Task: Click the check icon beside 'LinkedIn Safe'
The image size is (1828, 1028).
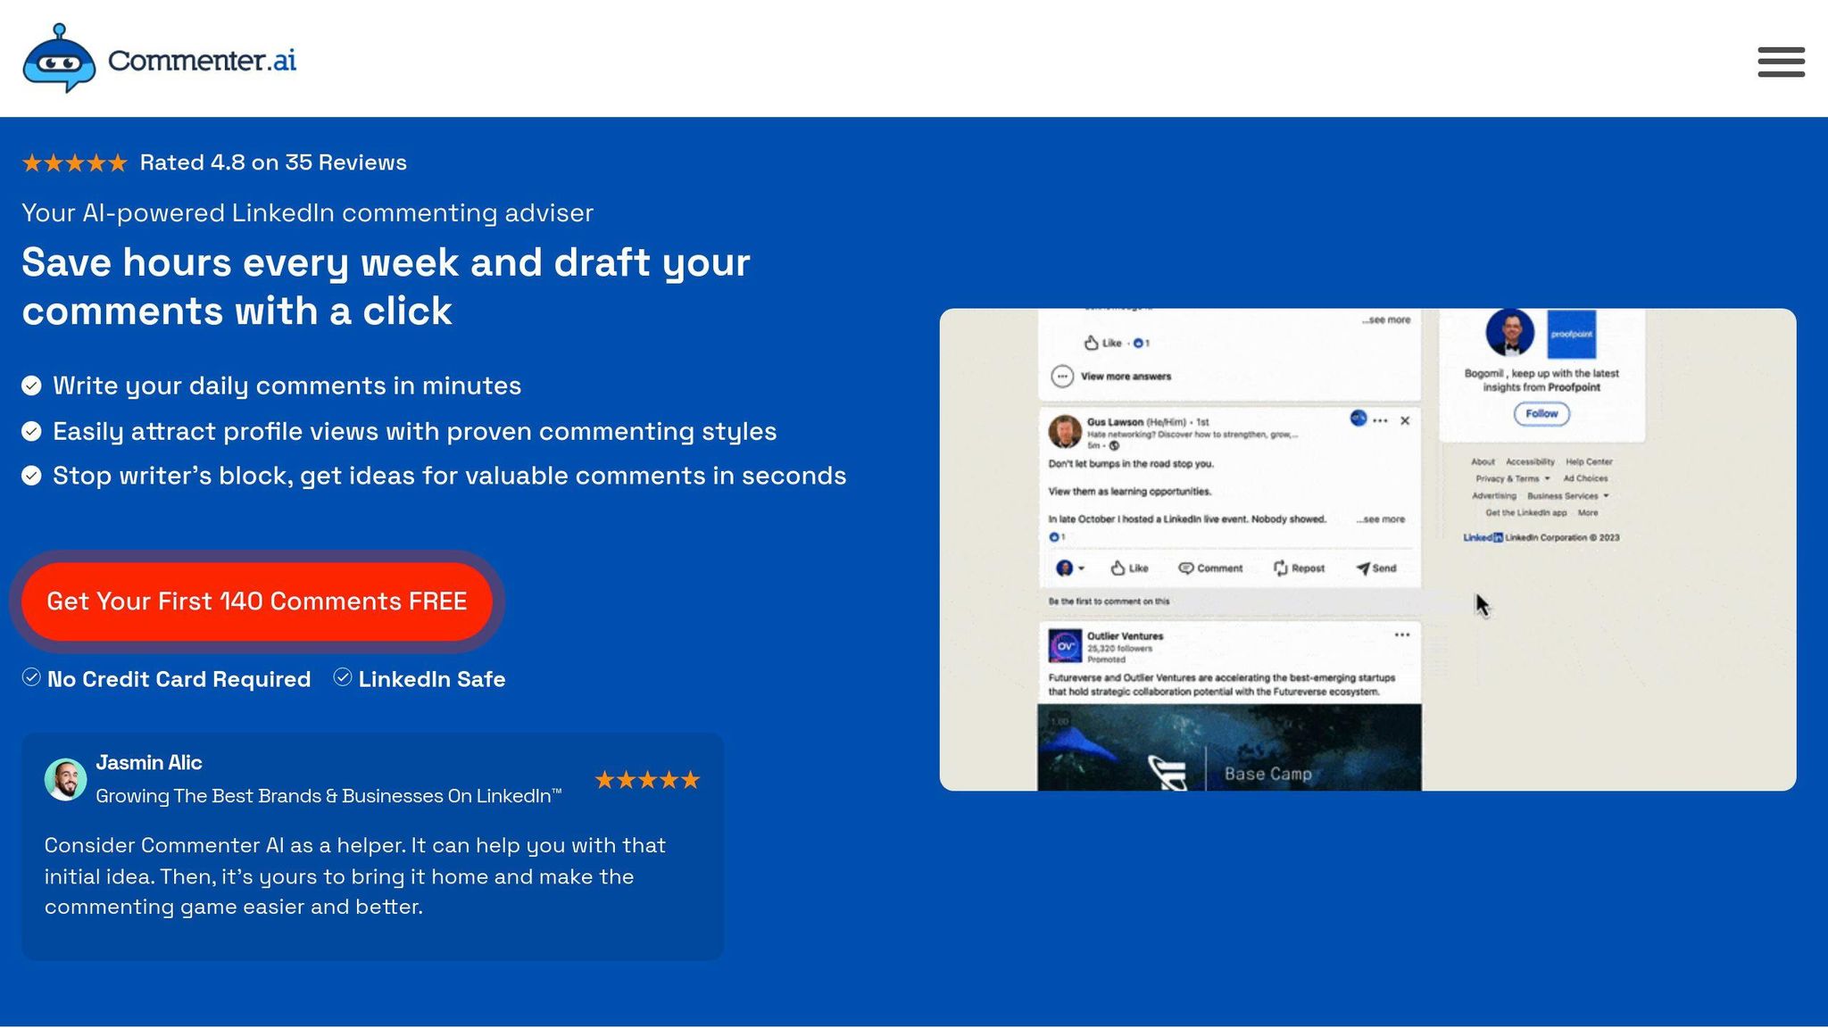Action: pyautogui.click(x=343, y=677)
